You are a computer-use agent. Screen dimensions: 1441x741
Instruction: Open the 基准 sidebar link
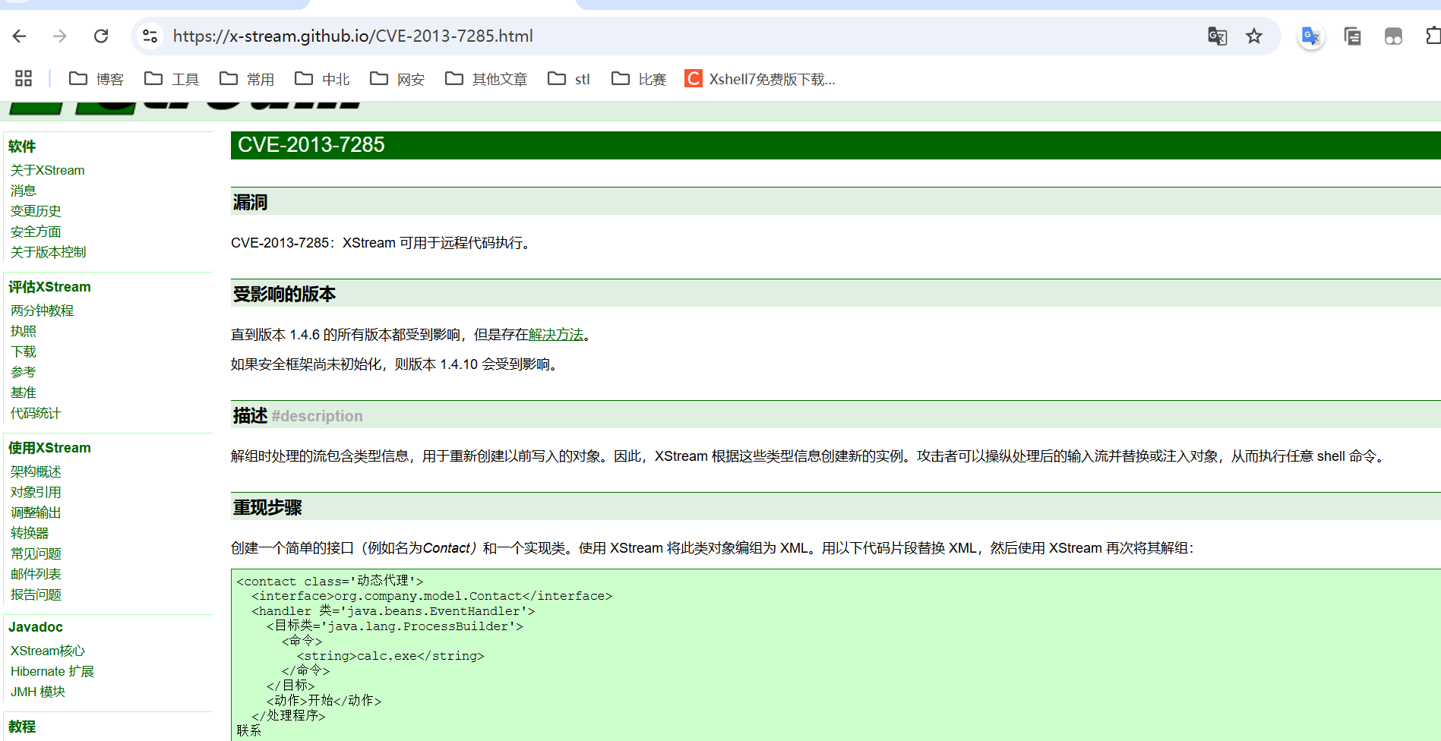click(x=24, y=393)
